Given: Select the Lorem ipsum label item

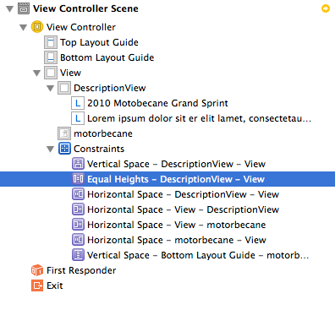Looking at the screenshot, I should coord(199,118).
